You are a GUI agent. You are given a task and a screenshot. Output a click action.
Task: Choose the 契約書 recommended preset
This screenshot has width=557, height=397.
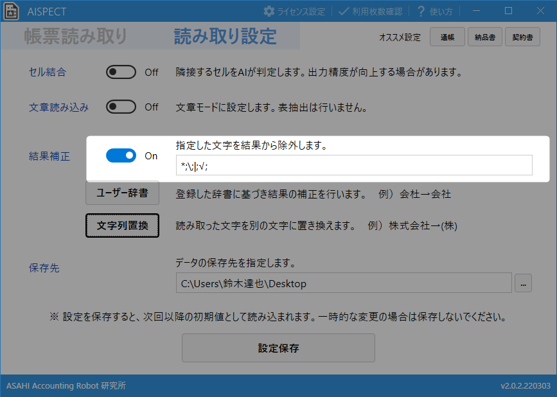pyautogui.click(x=522, y=37)
